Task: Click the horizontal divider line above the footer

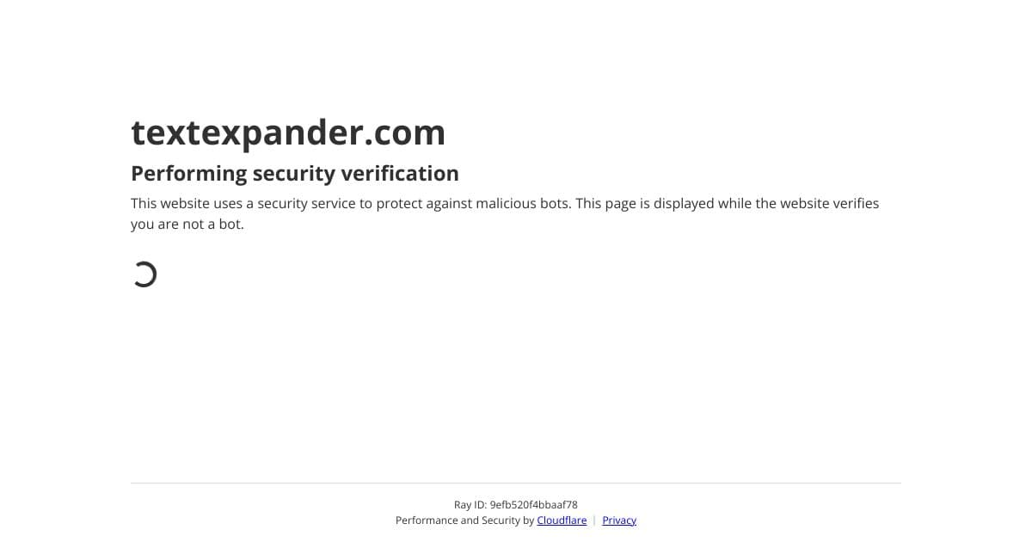Action: pos(516,483)
